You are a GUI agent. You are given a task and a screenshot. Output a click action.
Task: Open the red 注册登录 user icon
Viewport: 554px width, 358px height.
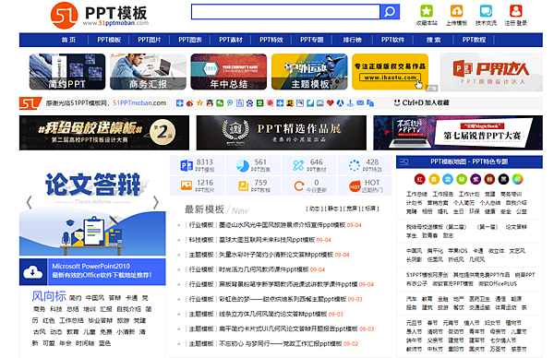pyautogui.click(x=516, y=11)
